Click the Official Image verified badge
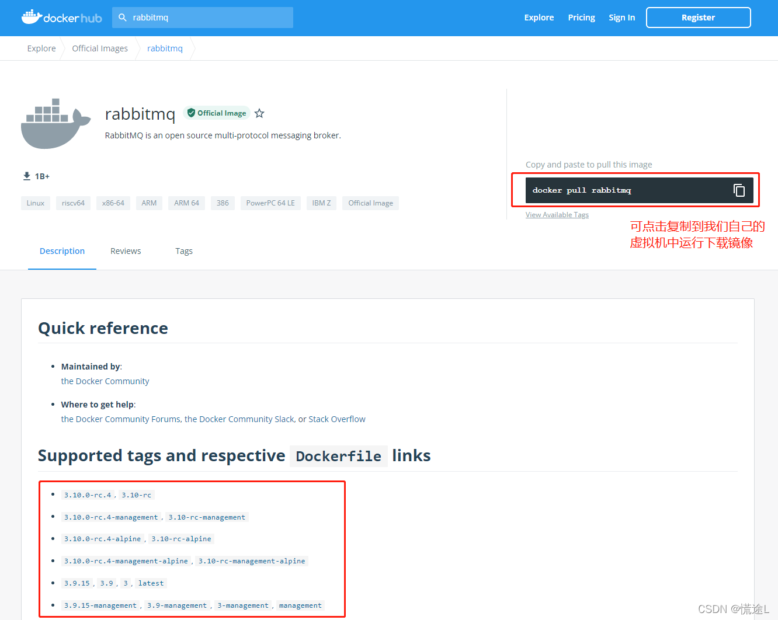778x620 pixels. tap(217, 113)
